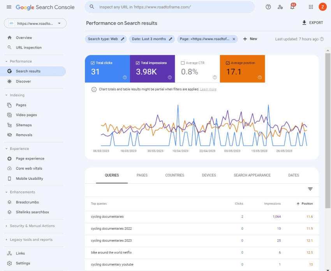The width and height of the screenshot is (331, 271).
Task: Select 'cycling documentaries 2023' query
Action: [x=202, y=241]
